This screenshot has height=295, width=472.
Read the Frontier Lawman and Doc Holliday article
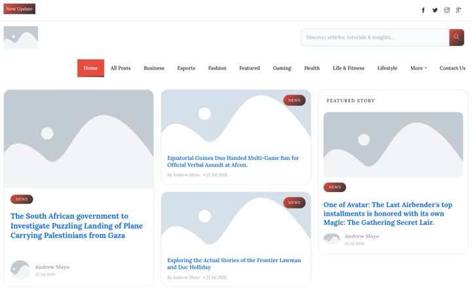tap(234, 264)
